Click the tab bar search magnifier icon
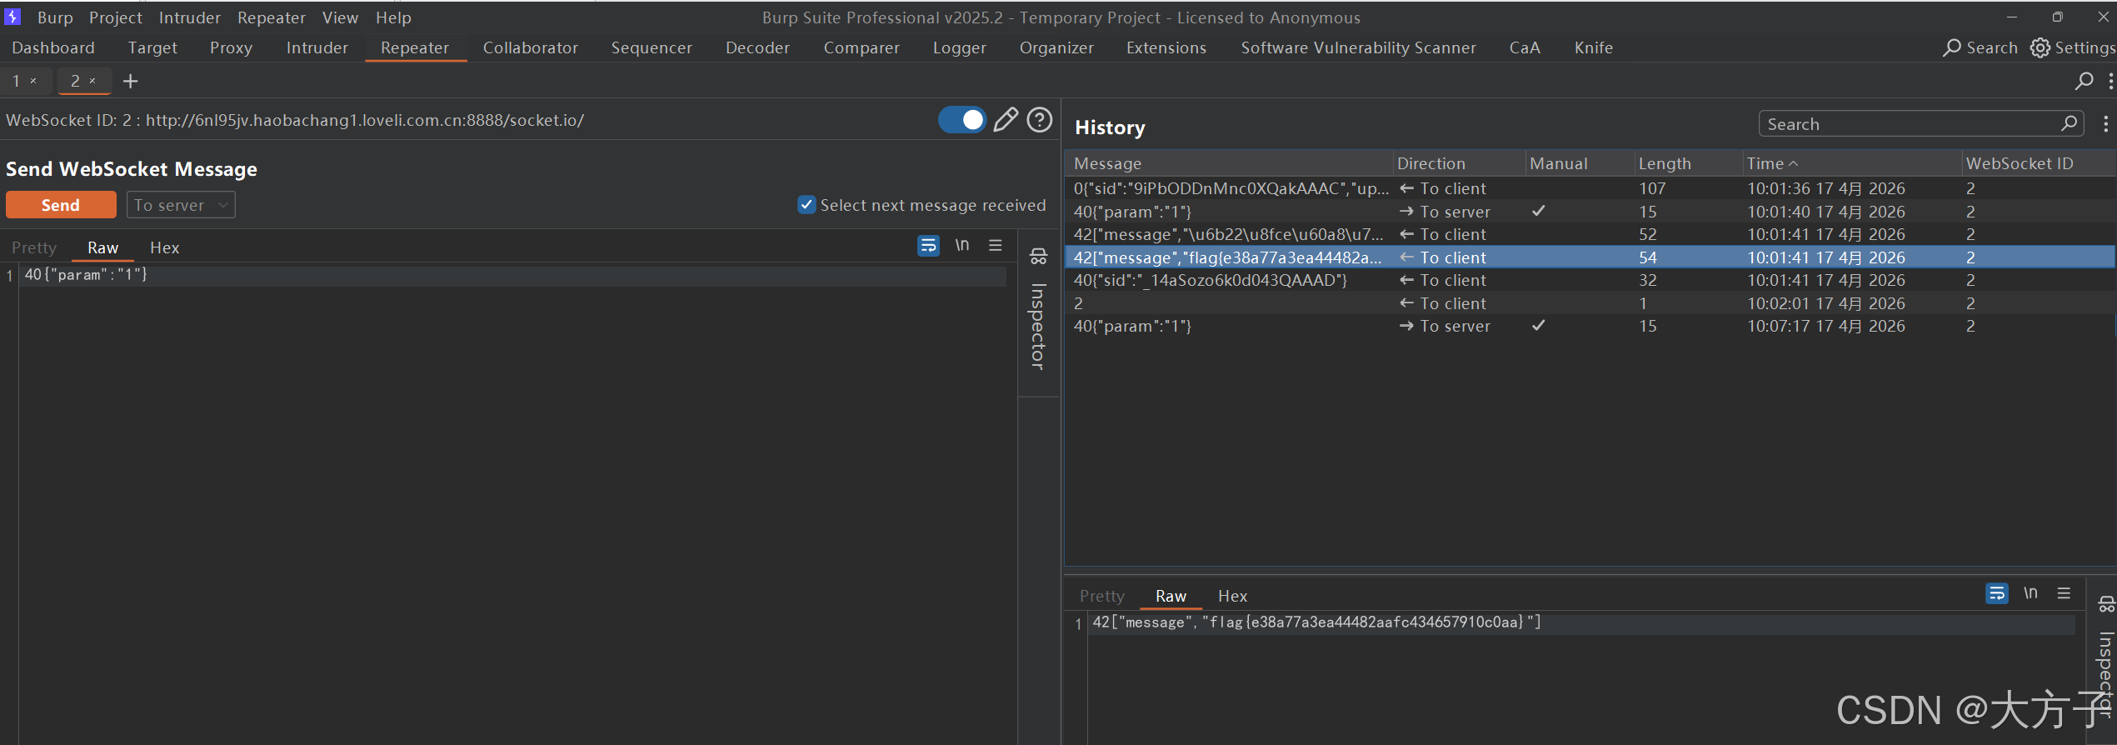Screen dimensions: 2117x745 [x=2084, y=81]
